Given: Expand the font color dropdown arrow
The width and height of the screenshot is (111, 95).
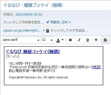Looking at the screenshot, I should tap(63, 40).
